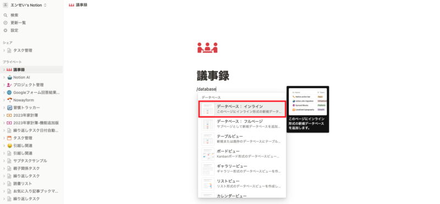
Task: Click the Googleフォーム回答結果 globe icon
Action: pos(9,92)
